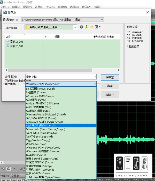Select Windows PCM (*.wav;*.bwf) in list
Image resolution: width=155 pixels, height=181 pixels.
[61, 148]
